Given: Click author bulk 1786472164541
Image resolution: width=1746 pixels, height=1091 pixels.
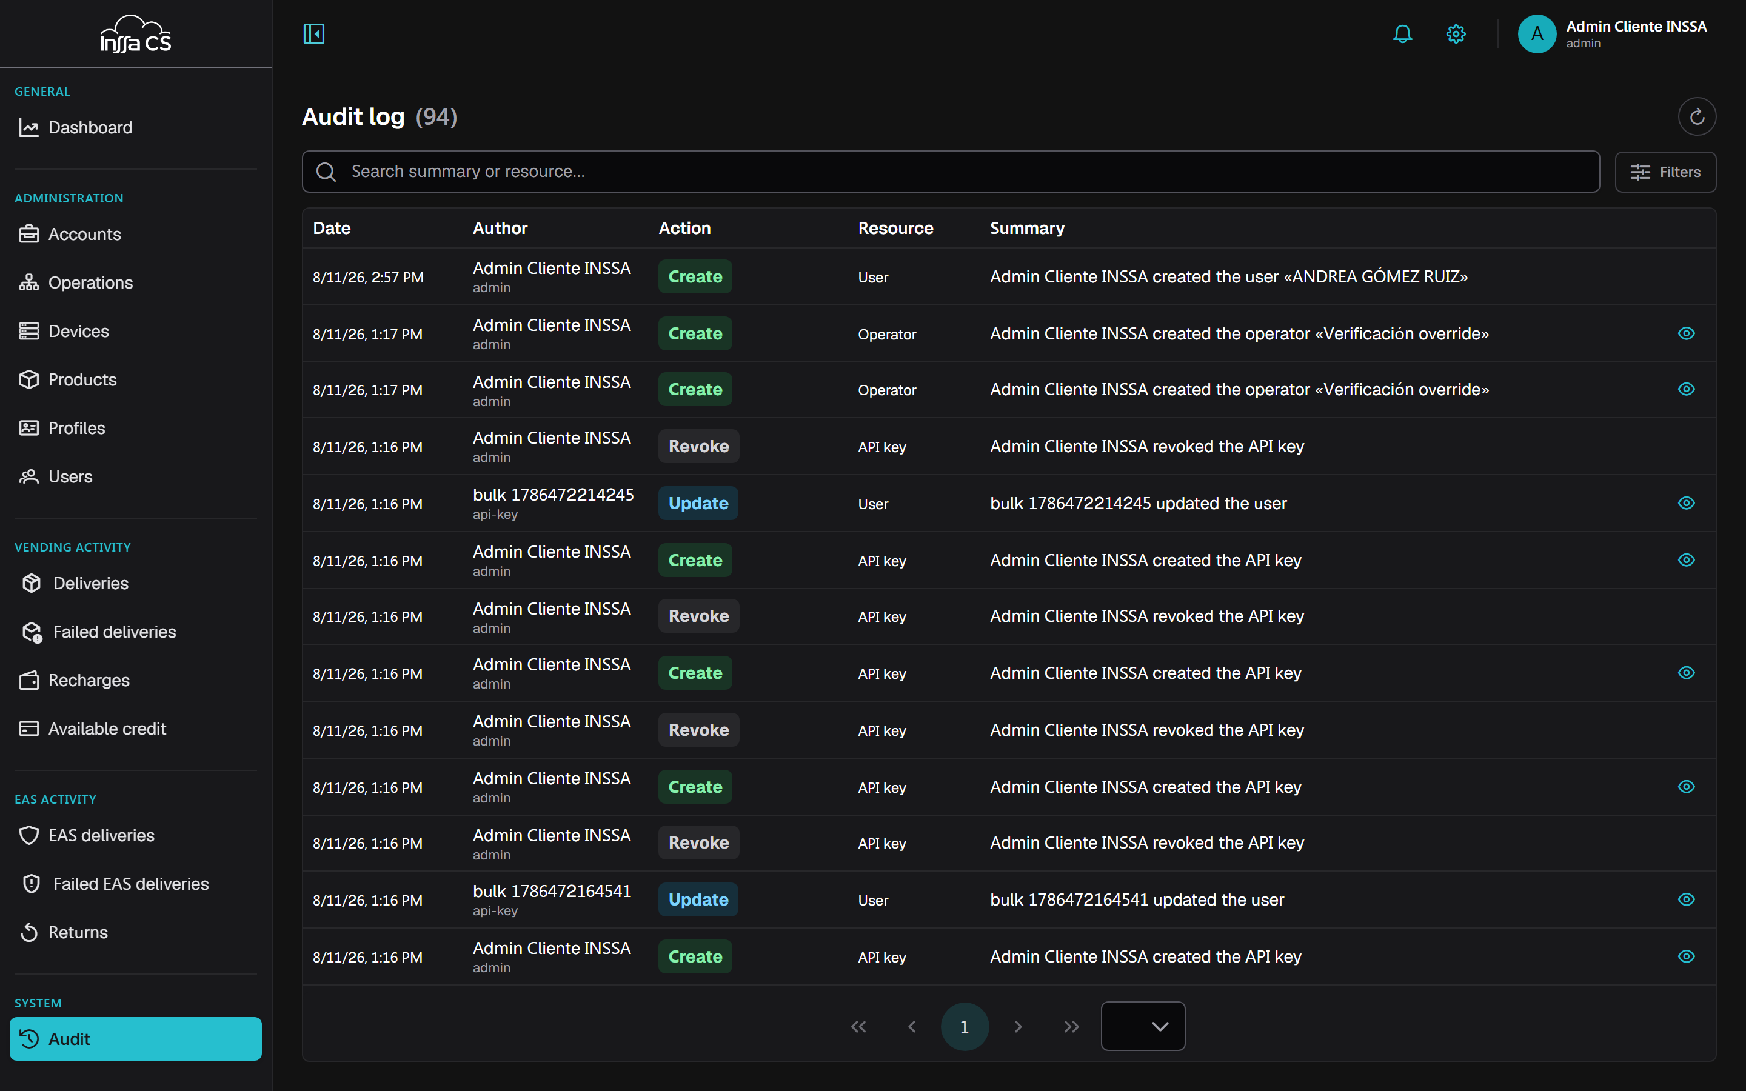Looking at the screenshot, I should (552, 891).
